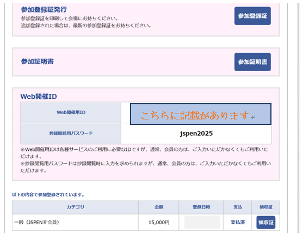
Task: Open the 参加登録証 button
Action: tap(252, 16)
